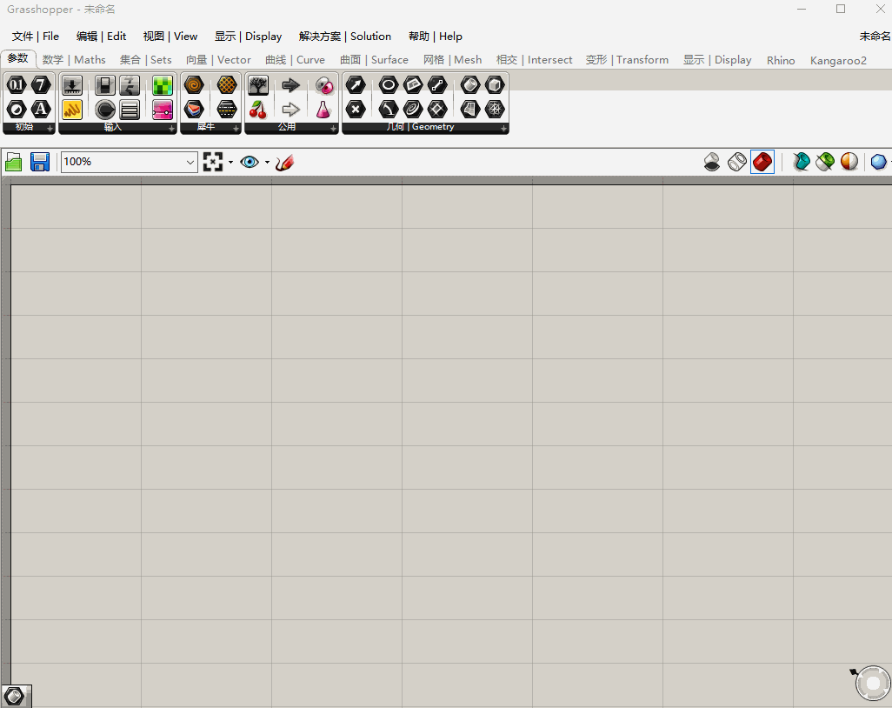Viewport: 892px width, 708px height.
Task: Open the 解决方案 | Solution menu
Action: [345, 37]
